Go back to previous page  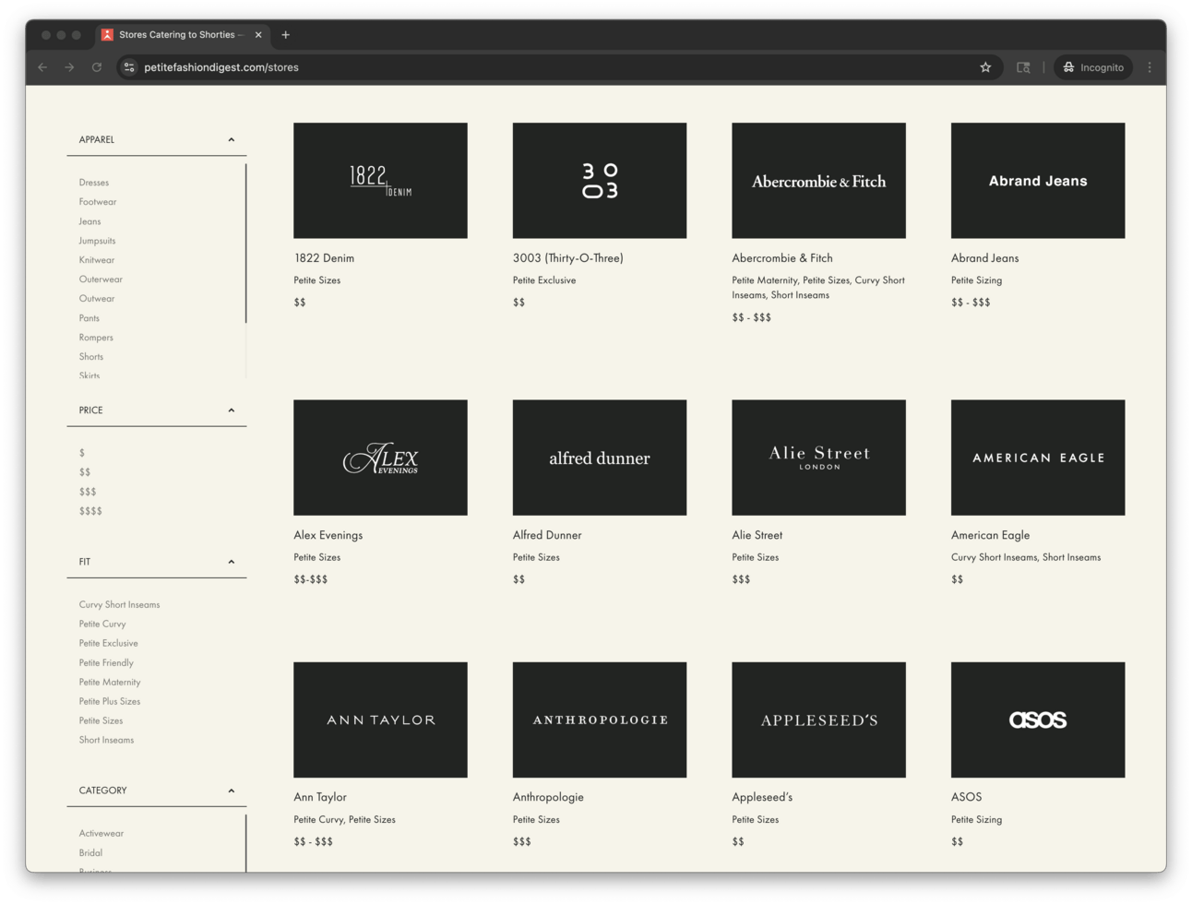(x=42, y=67)
